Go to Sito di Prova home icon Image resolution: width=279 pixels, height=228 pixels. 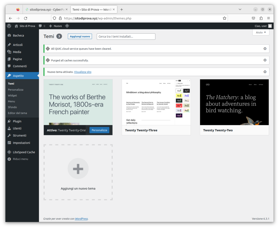tap(16, 26)
